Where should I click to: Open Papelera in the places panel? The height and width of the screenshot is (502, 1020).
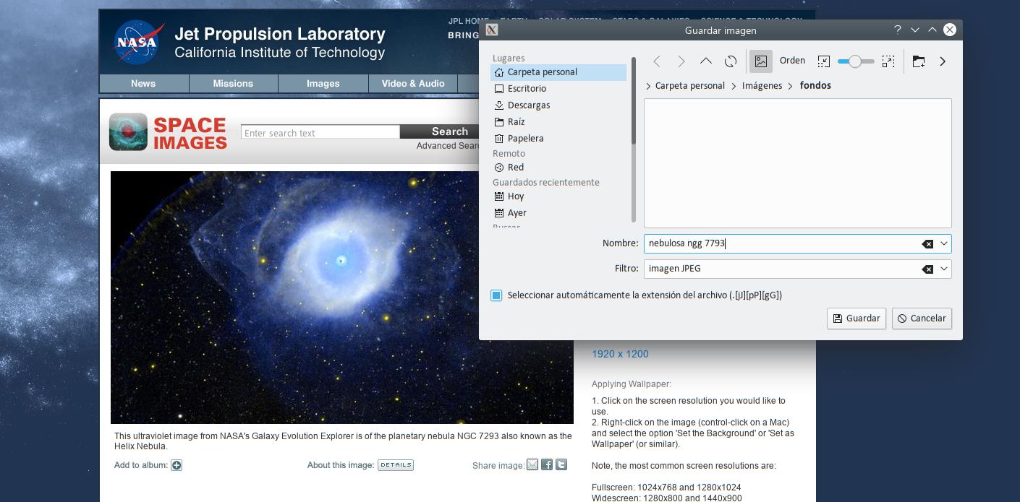(x=558, y=139)
